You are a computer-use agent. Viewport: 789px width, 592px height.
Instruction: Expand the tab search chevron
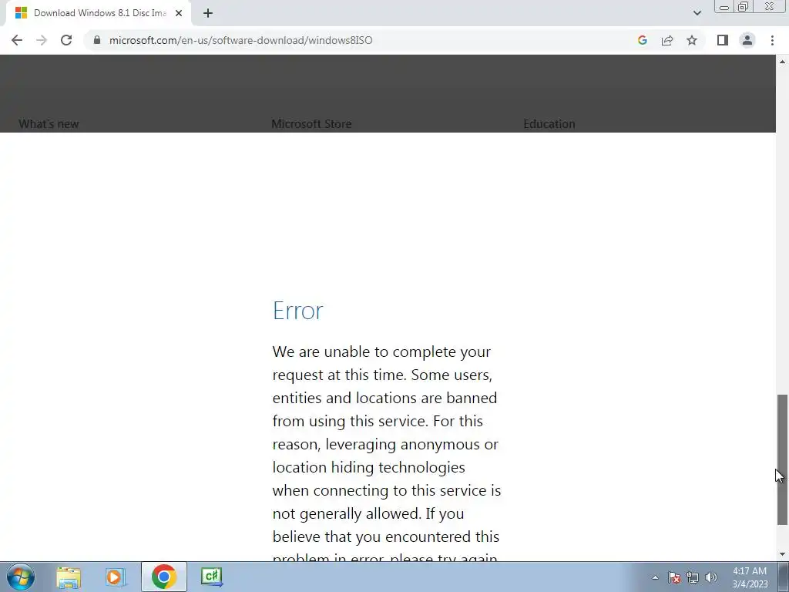click(x=697, y=13)
